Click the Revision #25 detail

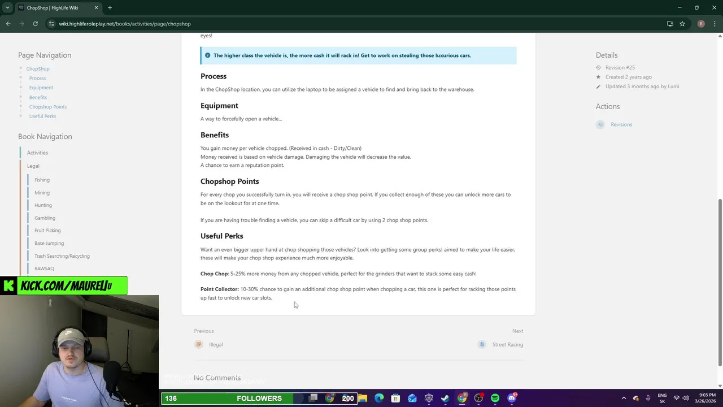pyautogui.click(x=620, y=67)
